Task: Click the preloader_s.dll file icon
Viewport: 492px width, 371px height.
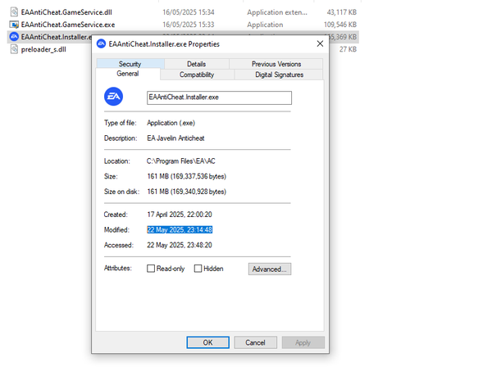Action: pos(14,49)
